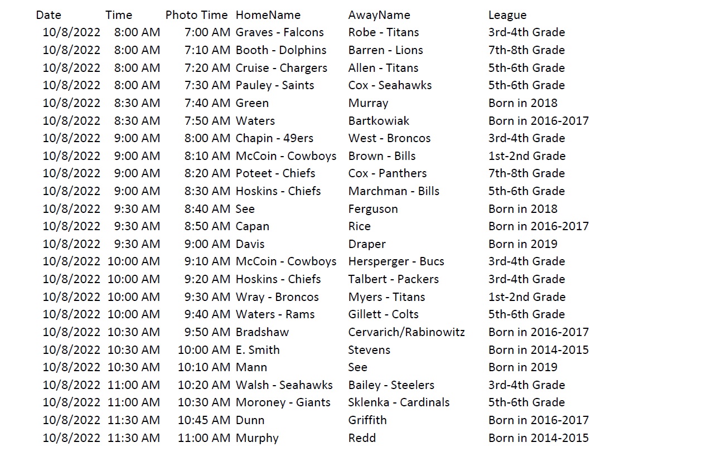Click the HomeName column header
702x452 pixels.
tap(268, 15)
